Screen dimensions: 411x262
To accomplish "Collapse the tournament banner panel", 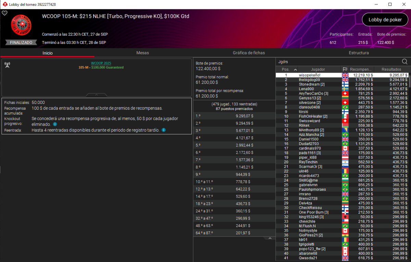I will (x=96, y=95).
